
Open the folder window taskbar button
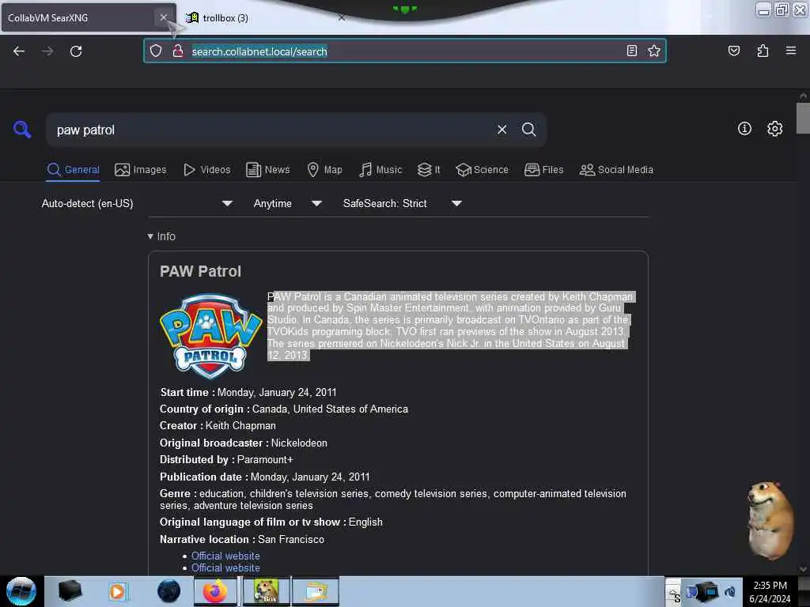[x=316, y=591]
